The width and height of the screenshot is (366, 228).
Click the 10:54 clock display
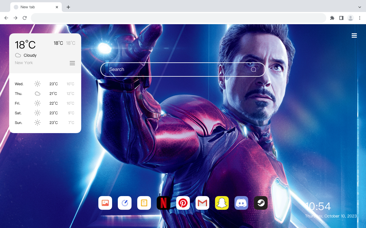click(318, 206)
